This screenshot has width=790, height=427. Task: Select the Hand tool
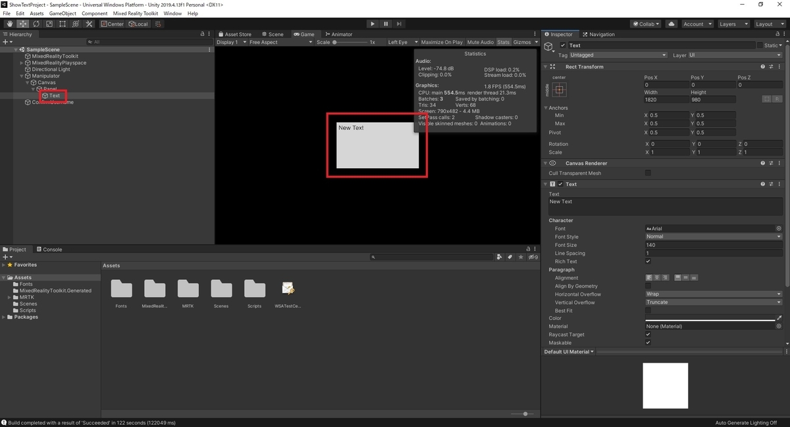click(x=9, y=24)
